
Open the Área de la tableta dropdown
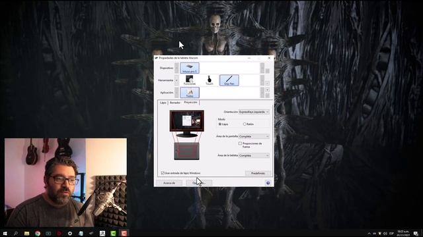[254, 155]
